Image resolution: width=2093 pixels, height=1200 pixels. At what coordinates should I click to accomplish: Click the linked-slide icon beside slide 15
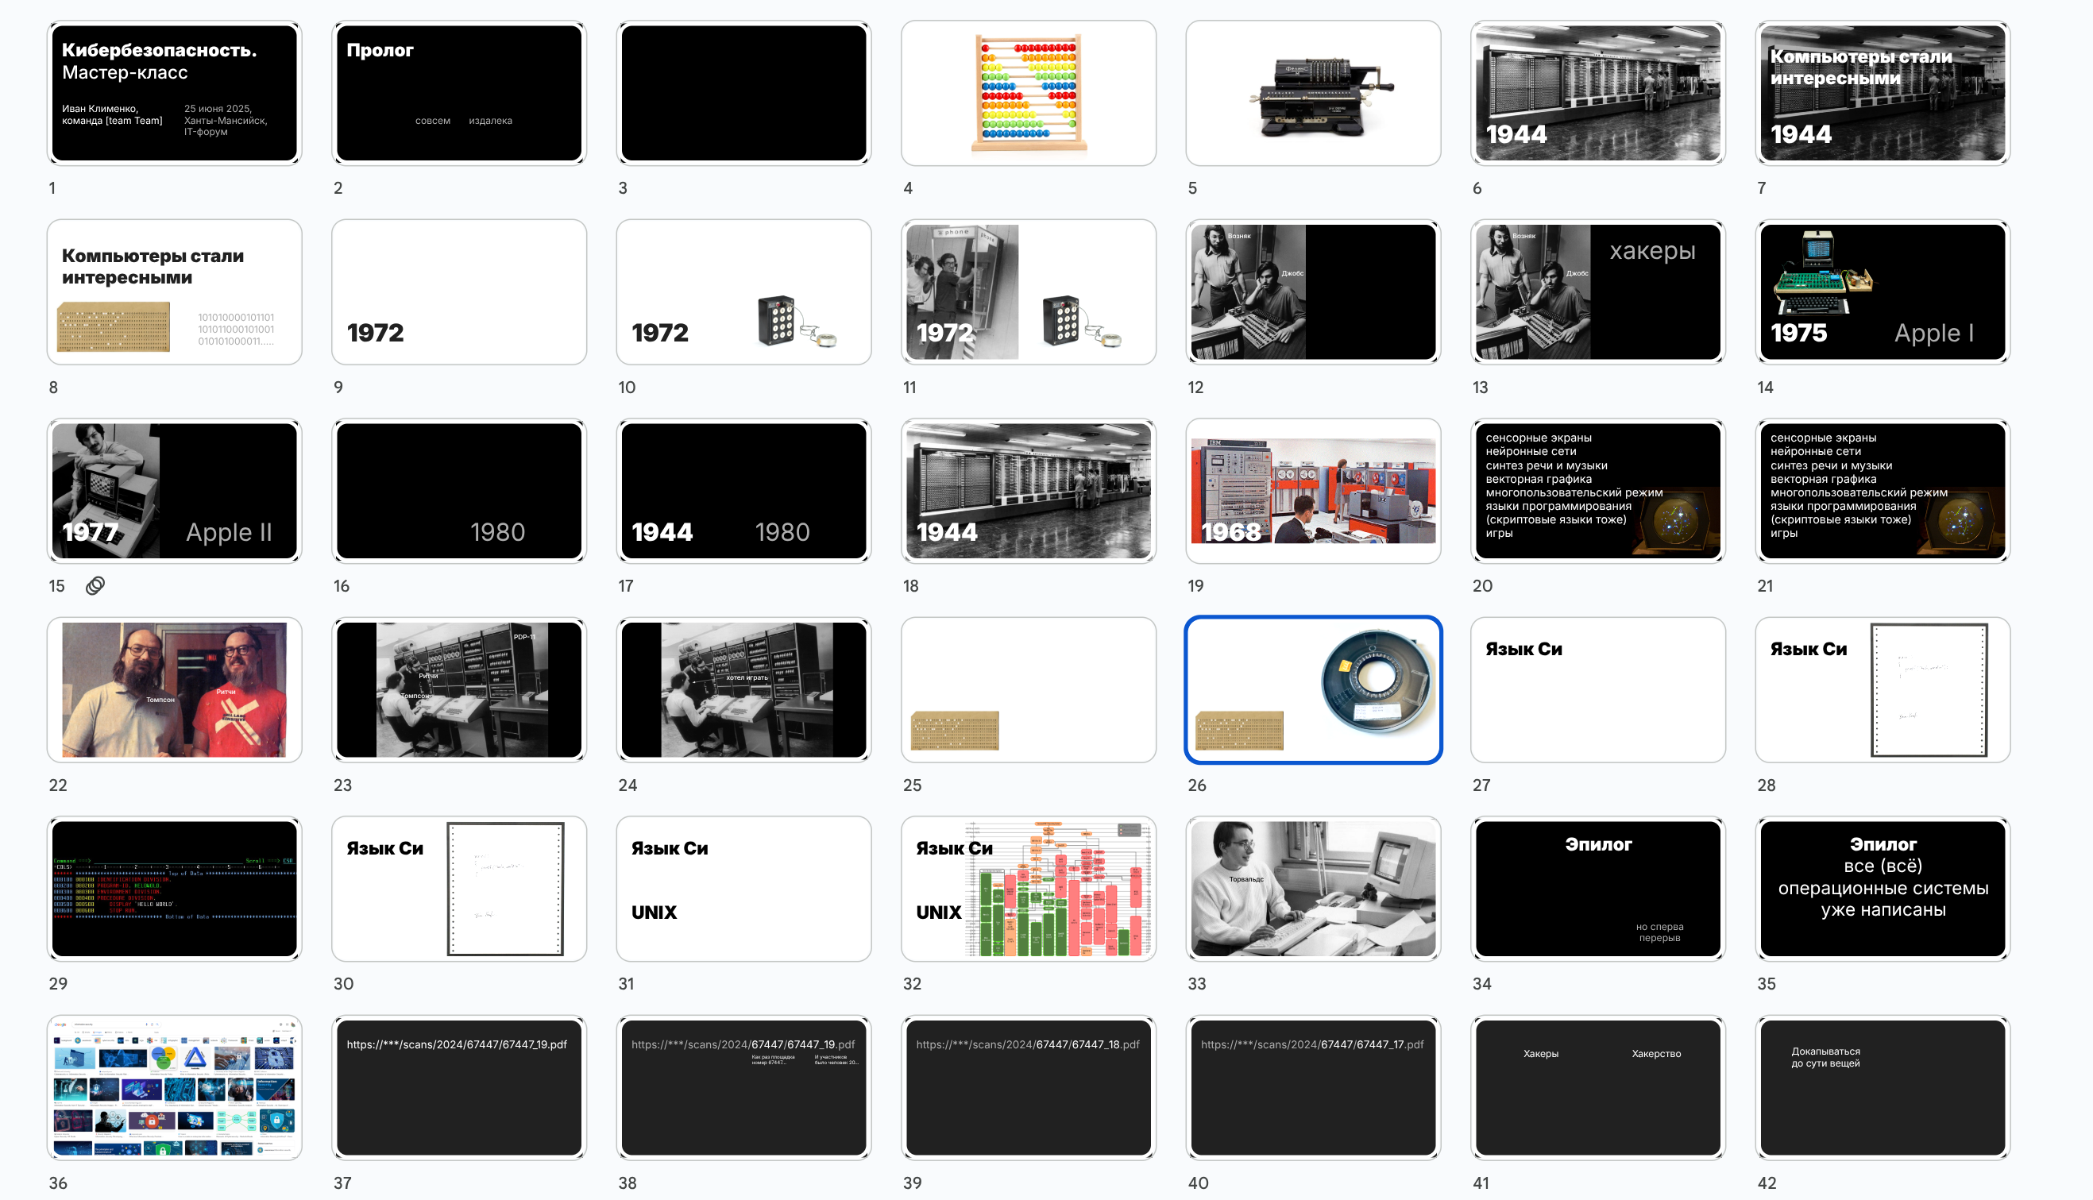pos(95,586)
